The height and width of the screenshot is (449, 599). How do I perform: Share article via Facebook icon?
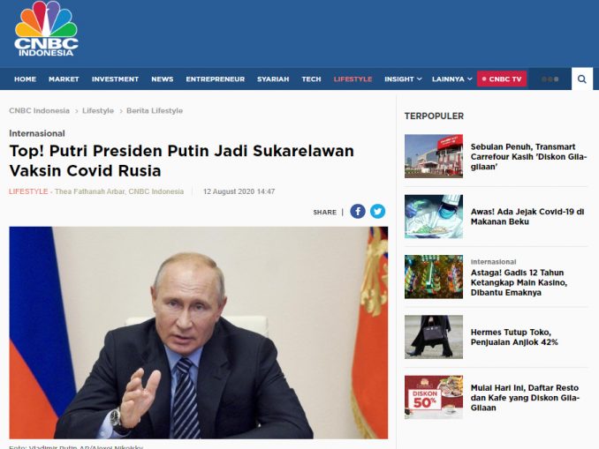coord(358,212)
